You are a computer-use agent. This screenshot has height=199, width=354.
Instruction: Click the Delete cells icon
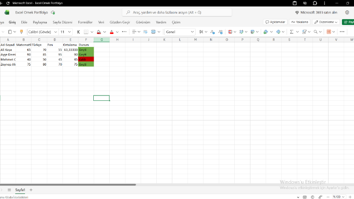[278, 32]
